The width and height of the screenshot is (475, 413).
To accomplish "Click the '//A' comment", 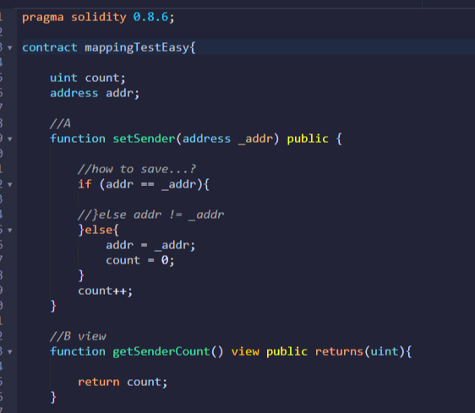I will coord(60,123).
